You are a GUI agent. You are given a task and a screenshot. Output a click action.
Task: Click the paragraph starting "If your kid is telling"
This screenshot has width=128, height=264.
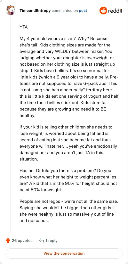pos(68,143)
